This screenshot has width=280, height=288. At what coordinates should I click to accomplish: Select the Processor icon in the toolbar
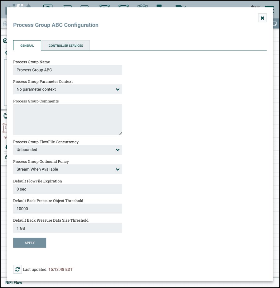coord(48,6)
